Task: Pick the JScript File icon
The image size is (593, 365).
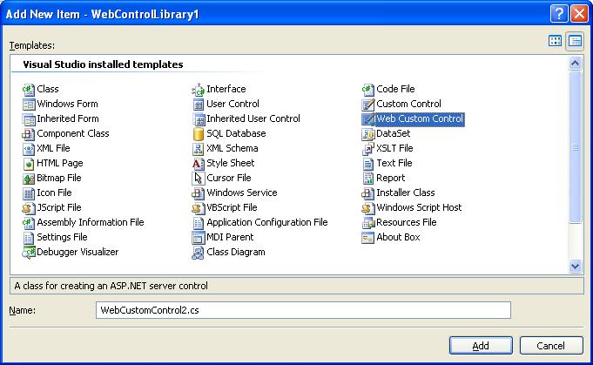Action: [29, 208]
